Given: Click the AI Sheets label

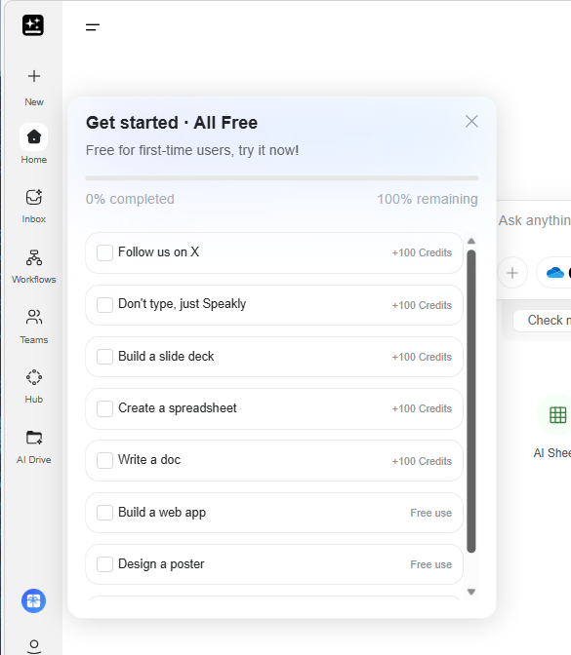Looking at the screenshot, I should pyautogui.click(x=552, y=453).
